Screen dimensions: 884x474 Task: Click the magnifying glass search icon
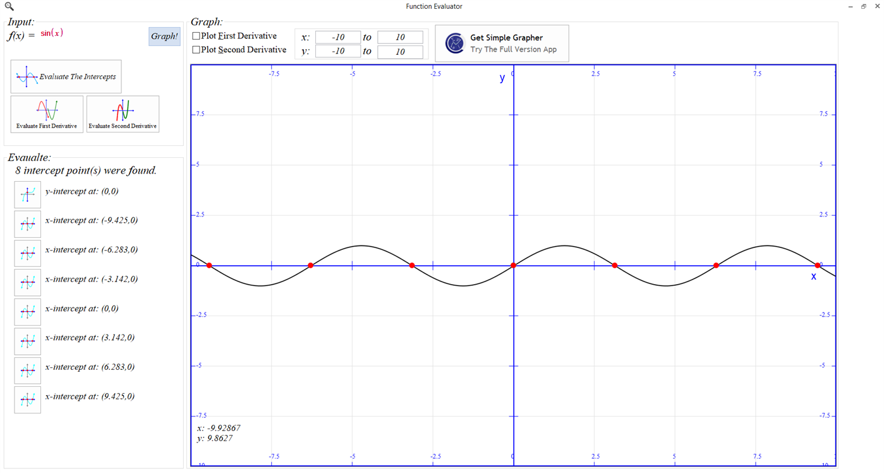coord(8,6)
